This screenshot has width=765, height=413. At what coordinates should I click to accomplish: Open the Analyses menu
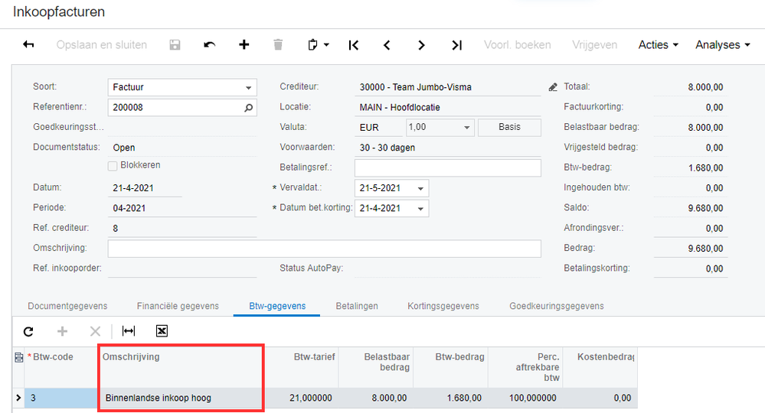723,45
